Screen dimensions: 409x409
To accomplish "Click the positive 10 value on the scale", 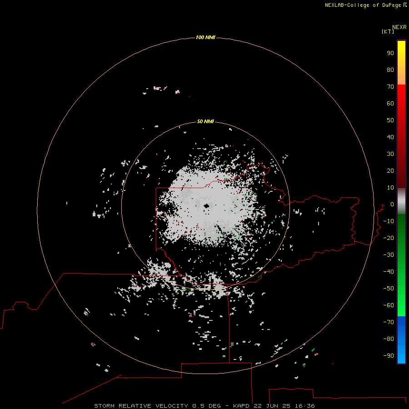I will pyautogui.click(x=390, y=188).
